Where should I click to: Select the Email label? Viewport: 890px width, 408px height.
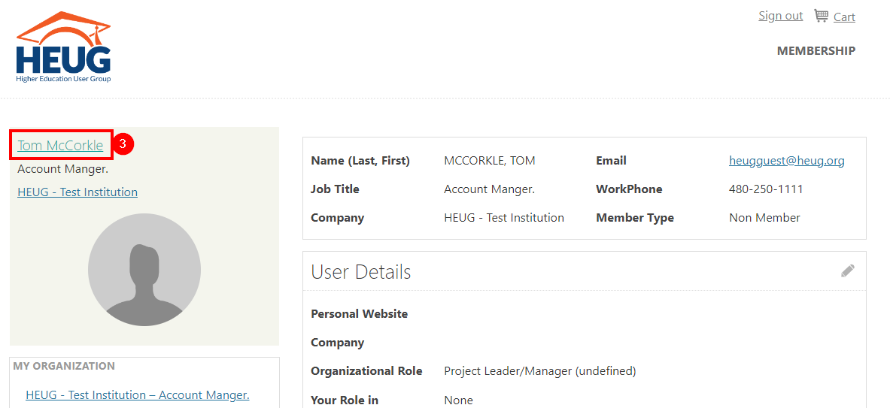tap(612, 161)
